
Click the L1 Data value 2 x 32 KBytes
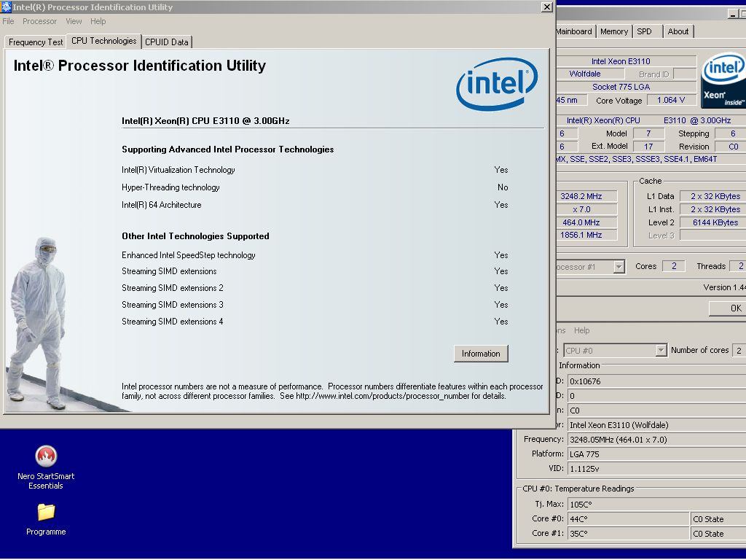pos(713,196)
